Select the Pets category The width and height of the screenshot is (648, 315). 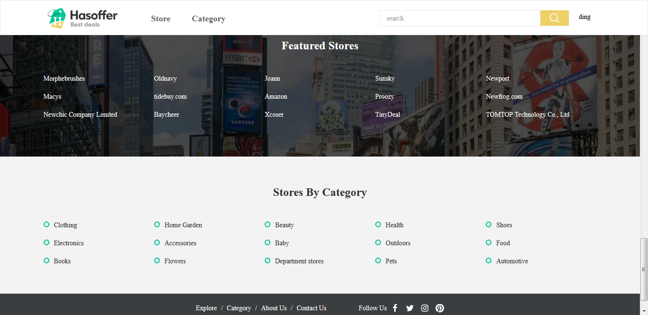(391, 261)
